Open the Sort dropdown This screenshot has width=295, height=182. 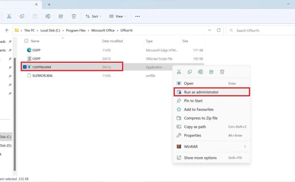click(93, 16)
